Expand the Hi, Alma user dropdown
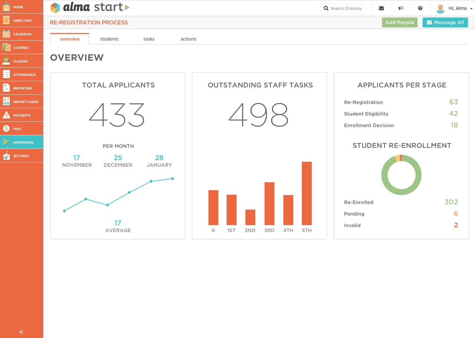This screenshot has width=475, height=338. [x=455, y=8]
